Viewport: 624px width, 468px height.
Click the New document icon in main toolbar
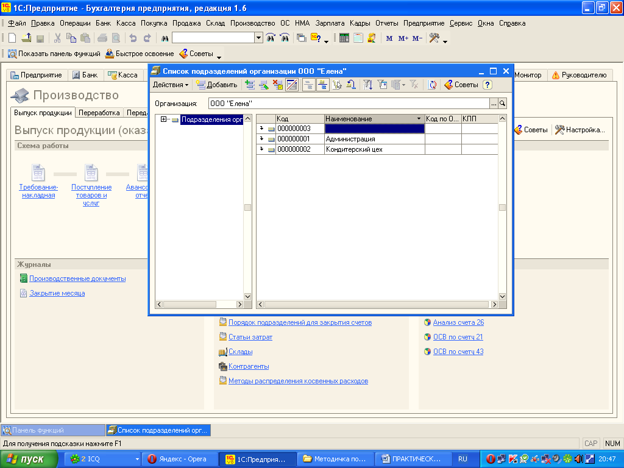[x=12, y=38]
